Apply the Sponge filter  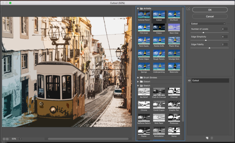pyautogui.click(x=144, y=67)
